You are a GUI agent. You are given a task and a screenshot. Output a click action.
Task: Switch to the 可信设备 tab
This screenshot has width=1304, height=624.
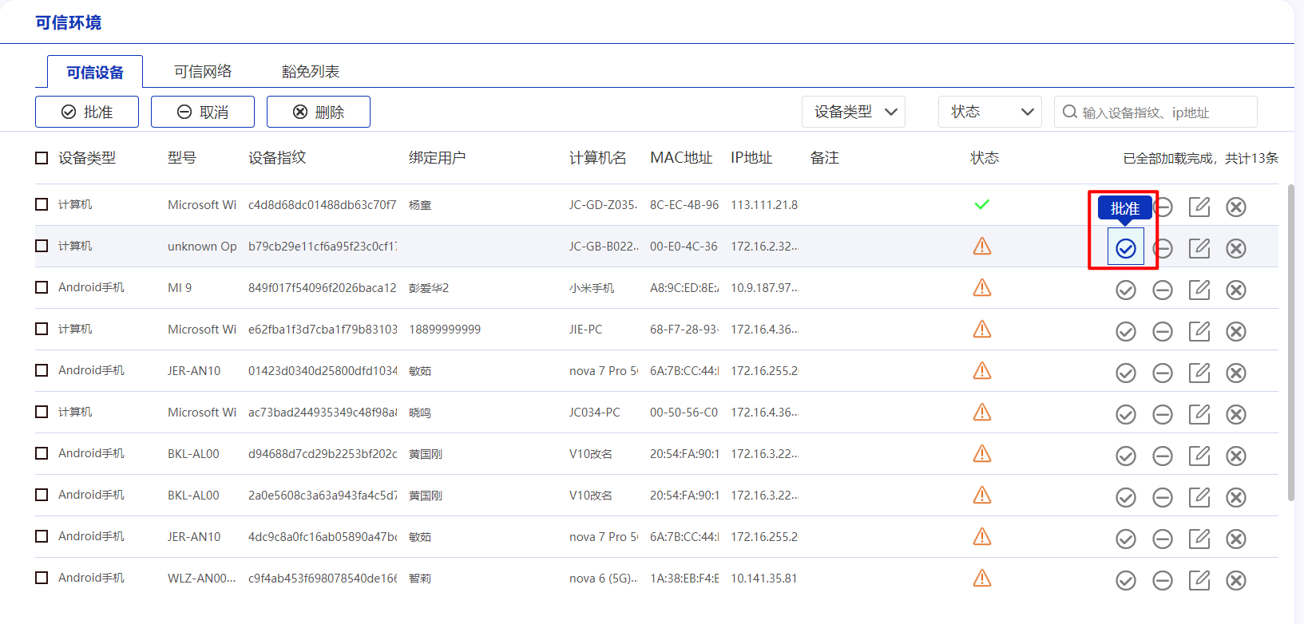[95, 72]
